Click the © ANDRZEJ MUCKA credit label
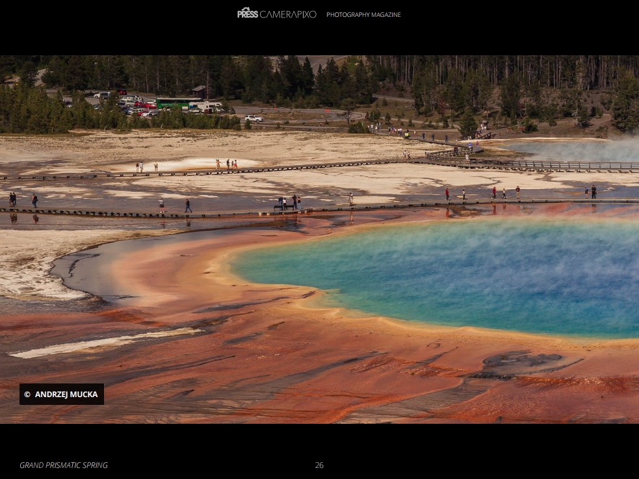The height and width of the screenshot is (479, 639). (62, 394)
